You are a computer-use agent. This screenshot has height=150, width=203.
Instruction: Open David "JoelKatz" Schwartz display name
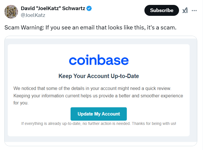coord(53,8)
